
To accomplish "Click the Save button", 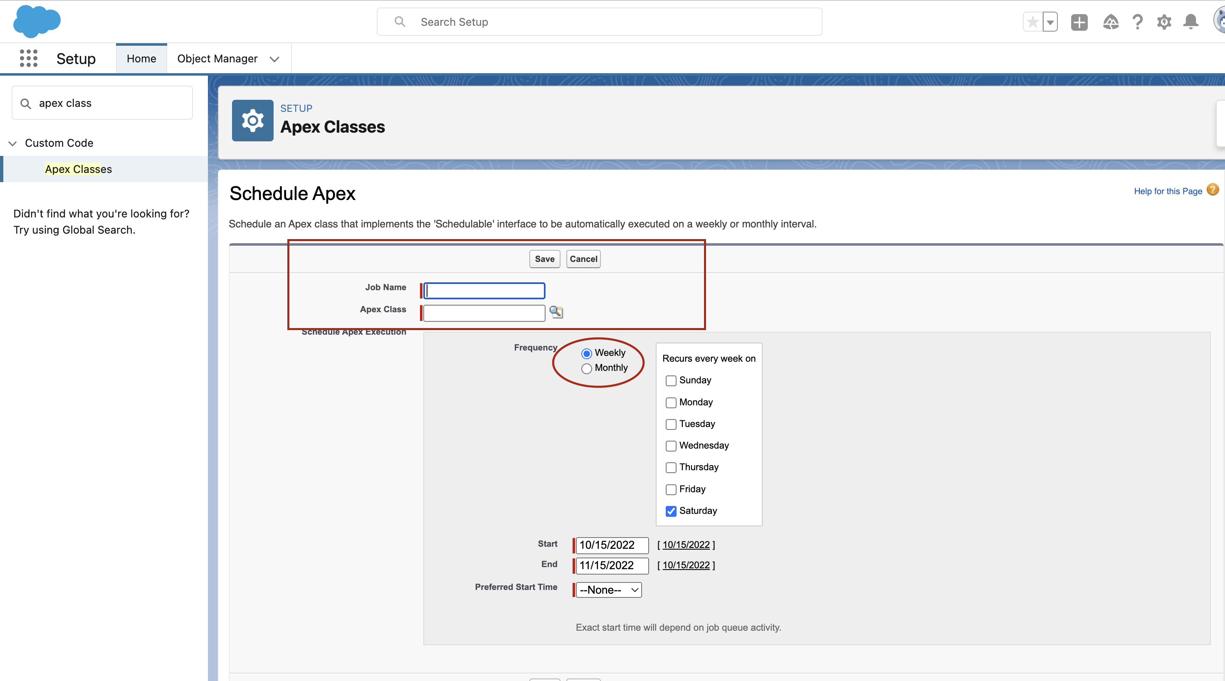I will coord(544,259).
